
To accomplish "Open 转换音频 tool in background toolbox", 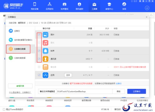I will (x=49, y=100).
